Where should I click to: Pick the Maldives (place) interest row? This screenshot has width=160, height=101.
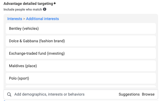[81, 66]
